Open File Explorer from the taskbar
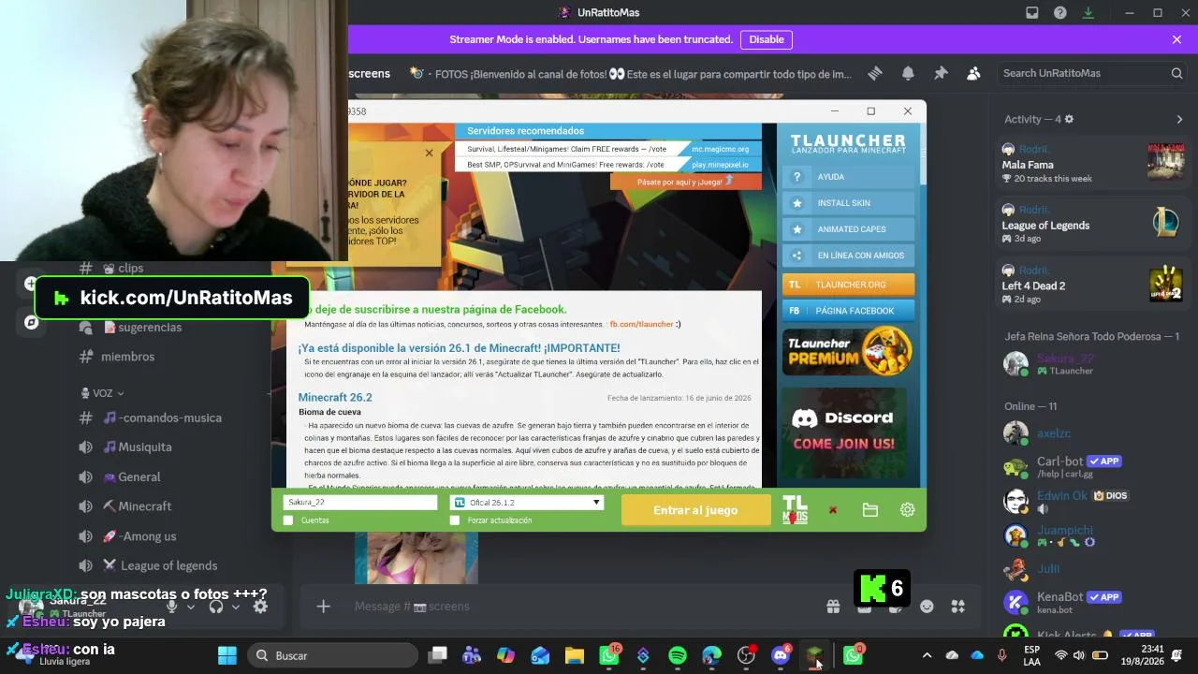The width and height of the screenshot is (1198, 674). (x=574, y=655)
